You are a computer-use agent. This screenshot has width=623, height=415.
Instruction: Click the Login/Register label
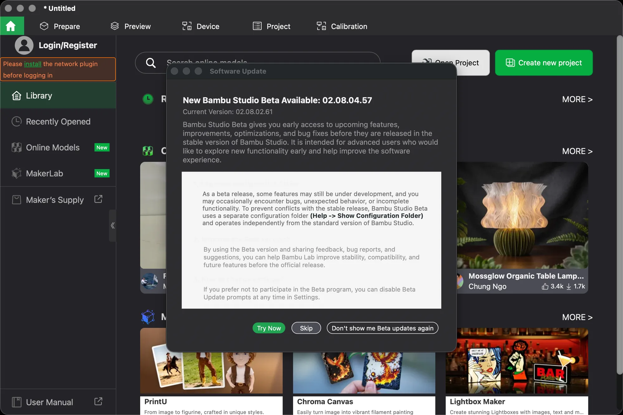pyautogui.click(x=68, y=45)
